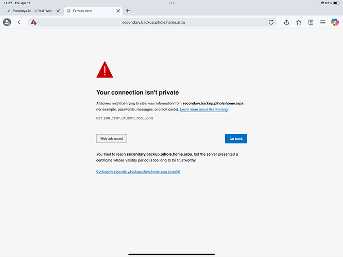Open the hamburger menu icon
The image size is (343, 257).
click(x=322, y=22)
